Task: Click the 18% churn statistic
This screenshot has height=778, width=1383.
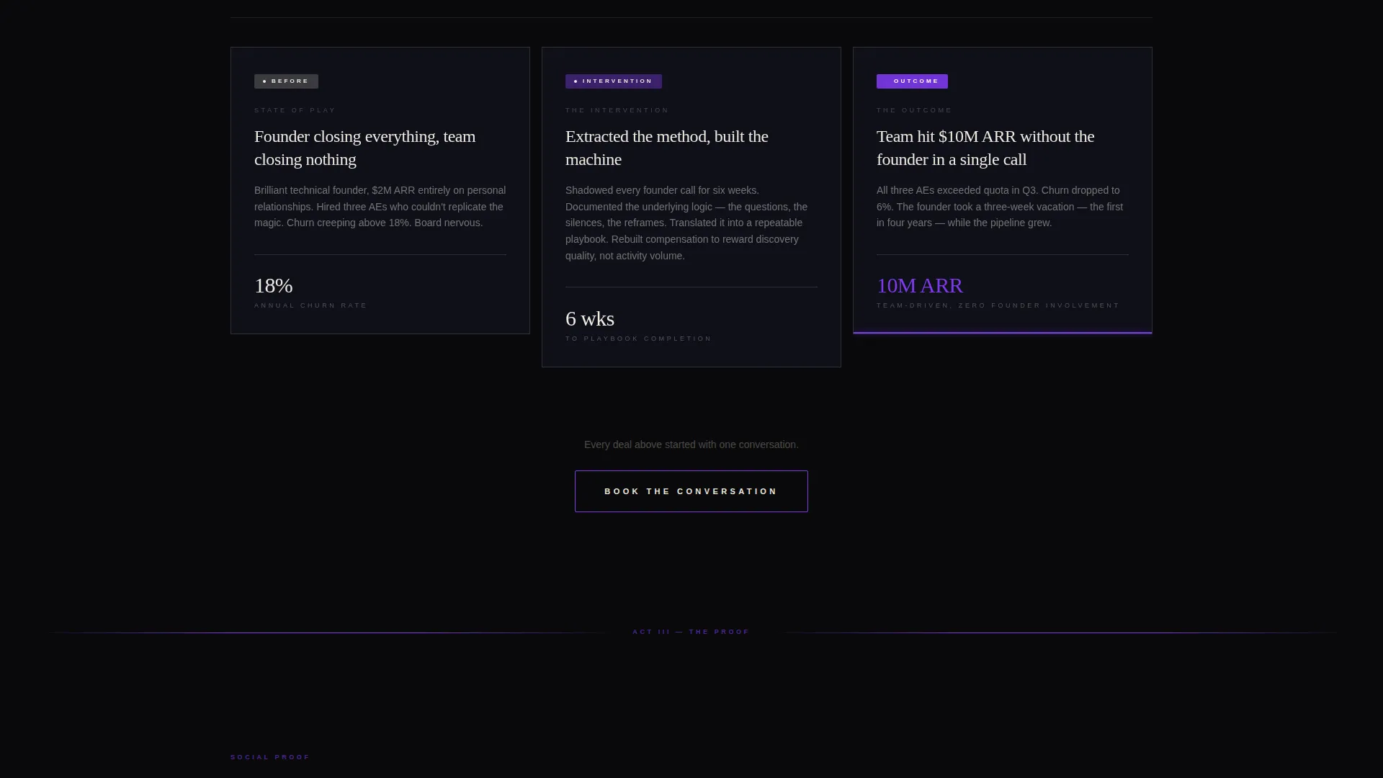Action: [x=274, y=285]
